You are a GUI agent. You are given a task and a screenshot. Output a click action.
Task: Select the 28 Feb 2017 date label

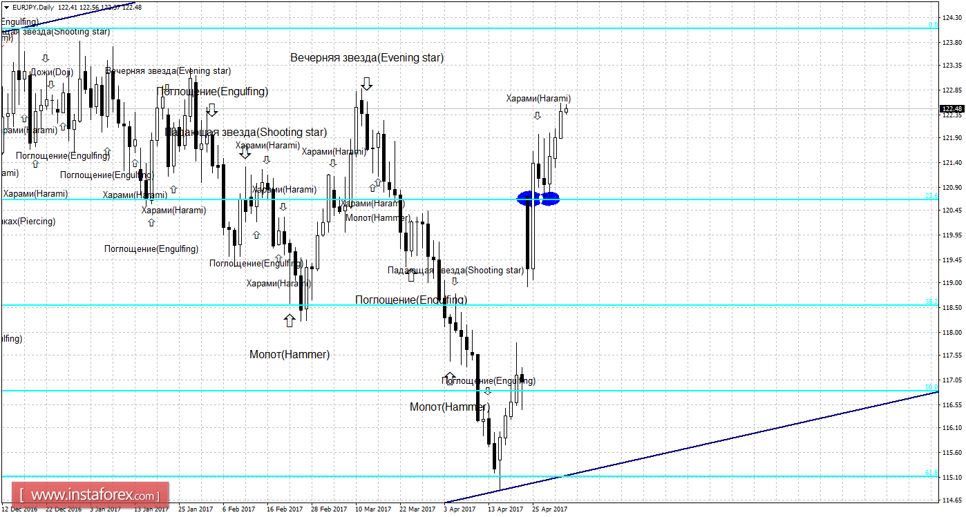click(329, 509)
